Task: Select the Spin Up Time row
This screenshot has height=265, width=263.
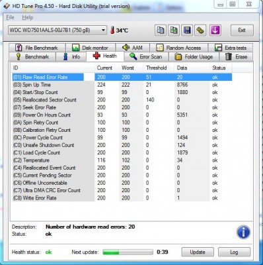Action: point(122,85)
